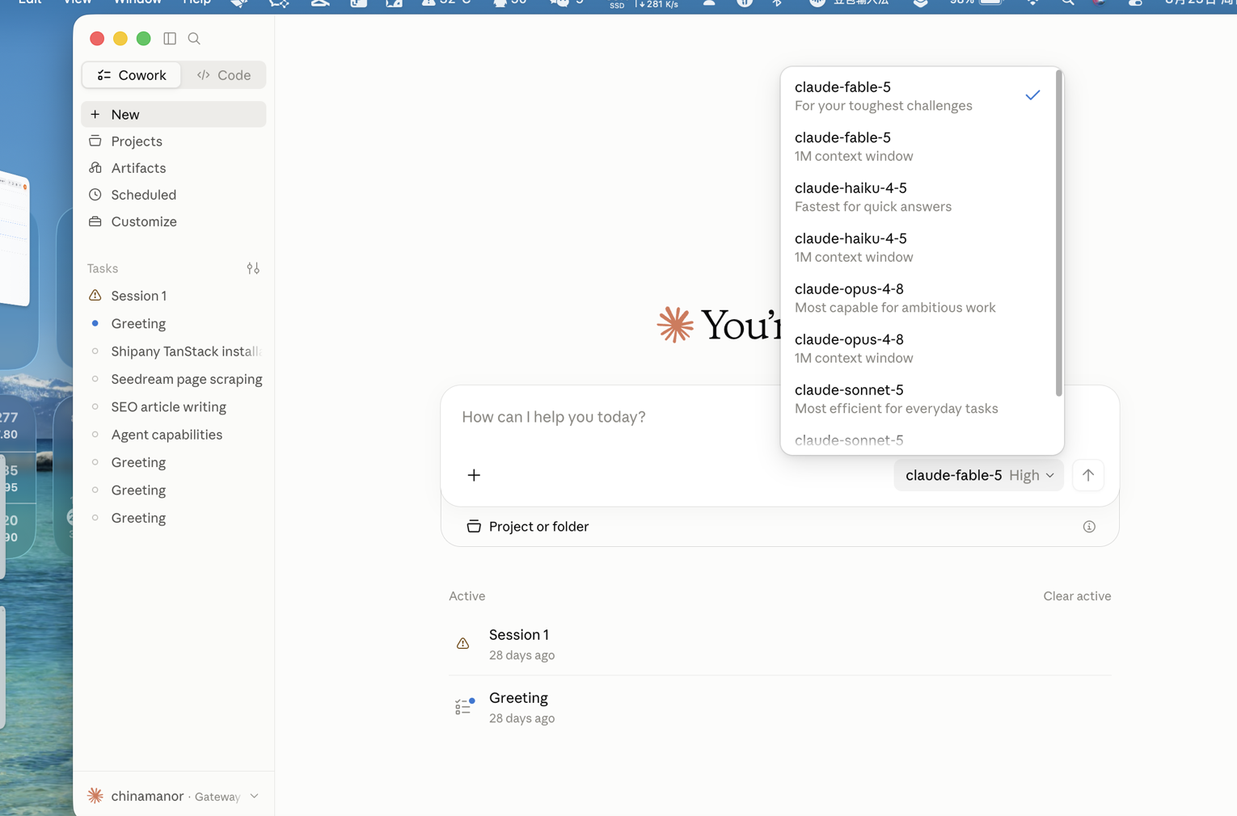Open Session 1 in the Active list
Image resolution: width=1237 pixels, height=816 pixels.
pyautogui.click(x=780, y=644)
